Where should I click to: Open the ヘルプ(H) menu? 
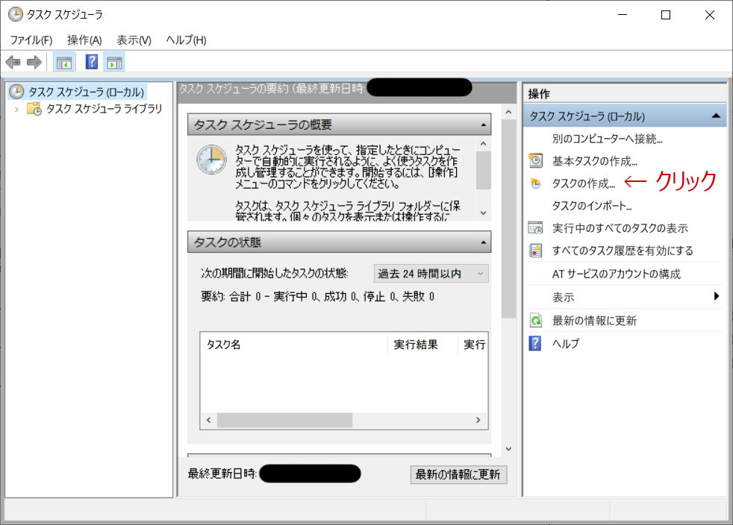[x=186, y=40]
